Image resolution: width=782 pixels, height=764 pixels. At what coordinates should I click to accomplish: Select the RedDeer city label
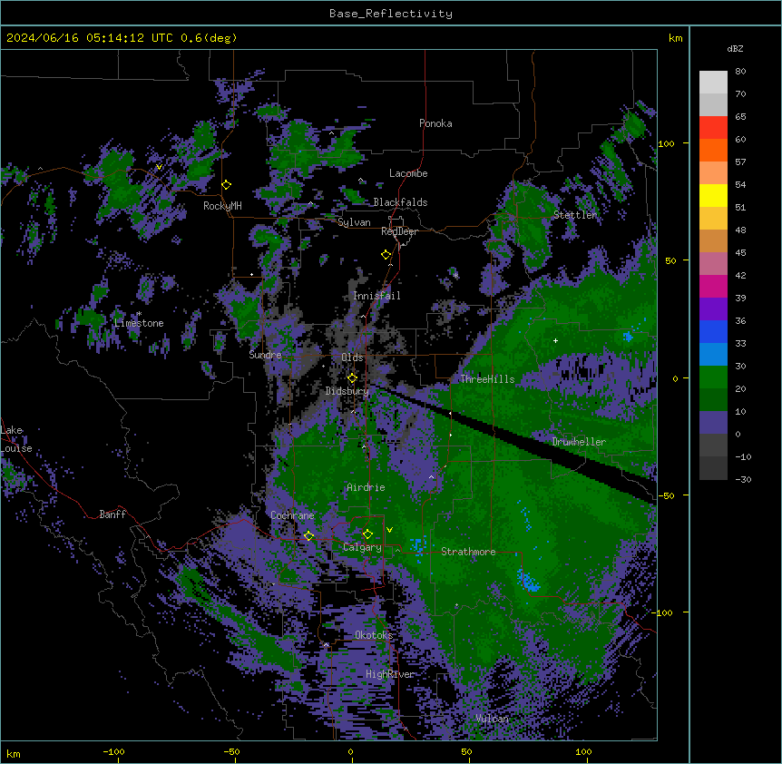399,231
